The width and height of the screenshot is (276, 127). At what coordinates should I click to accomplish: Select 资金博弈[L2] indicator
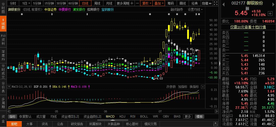(x=70, y=117)
